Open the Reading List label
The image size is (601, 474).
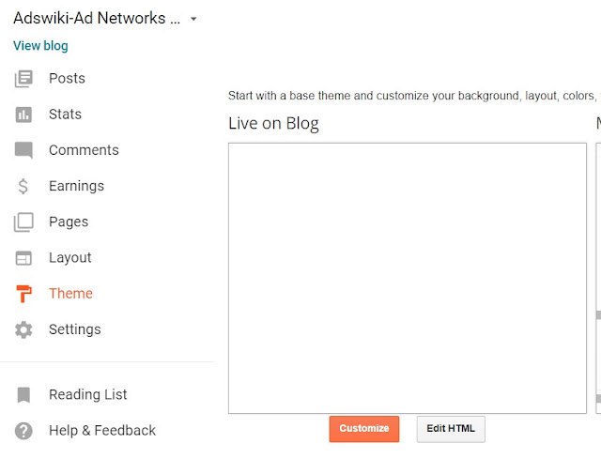click(87, 394)
